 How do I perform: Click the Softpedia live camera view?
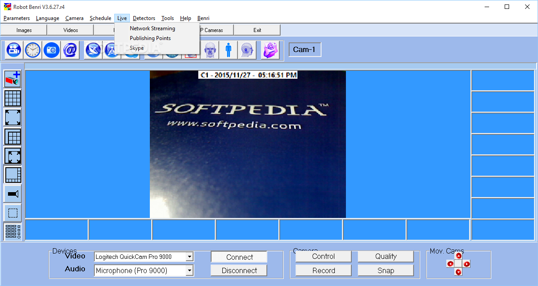point(248,144)
